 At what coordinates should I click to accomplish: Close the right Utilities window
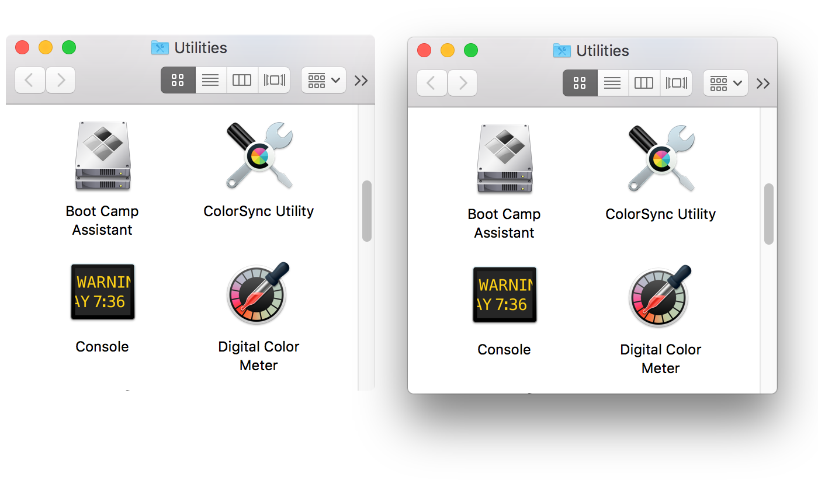[x=424, y=50]
